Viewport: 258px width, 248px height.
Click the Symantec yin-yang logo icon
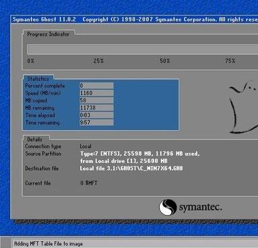[x=168, y=207]
